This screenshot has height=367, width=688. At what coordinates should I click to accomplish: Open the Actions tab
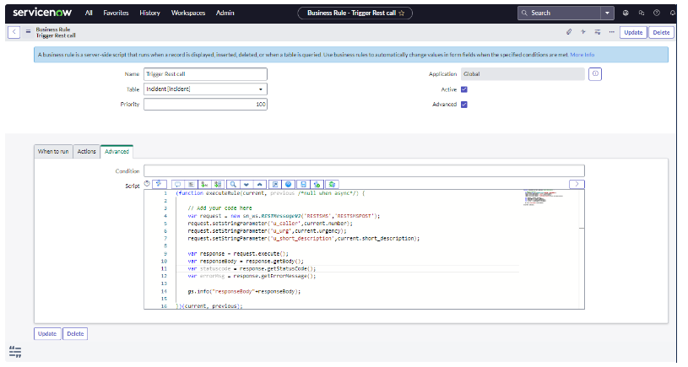86,151
